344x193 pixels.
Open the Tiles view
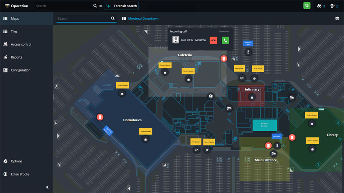[26, 31]
